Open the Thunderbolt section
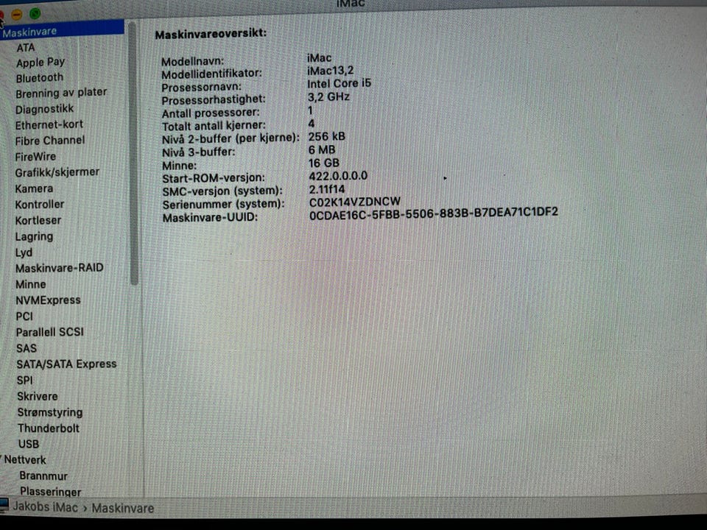 49,428
